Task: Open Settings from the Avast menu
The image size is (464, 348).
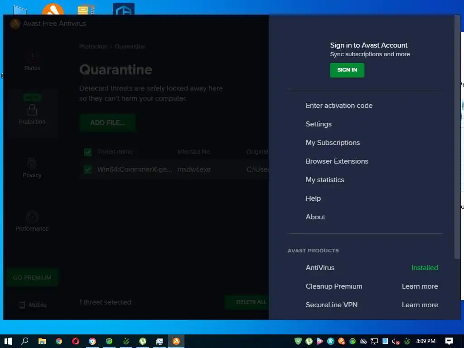Action: [x=319, y=124]
